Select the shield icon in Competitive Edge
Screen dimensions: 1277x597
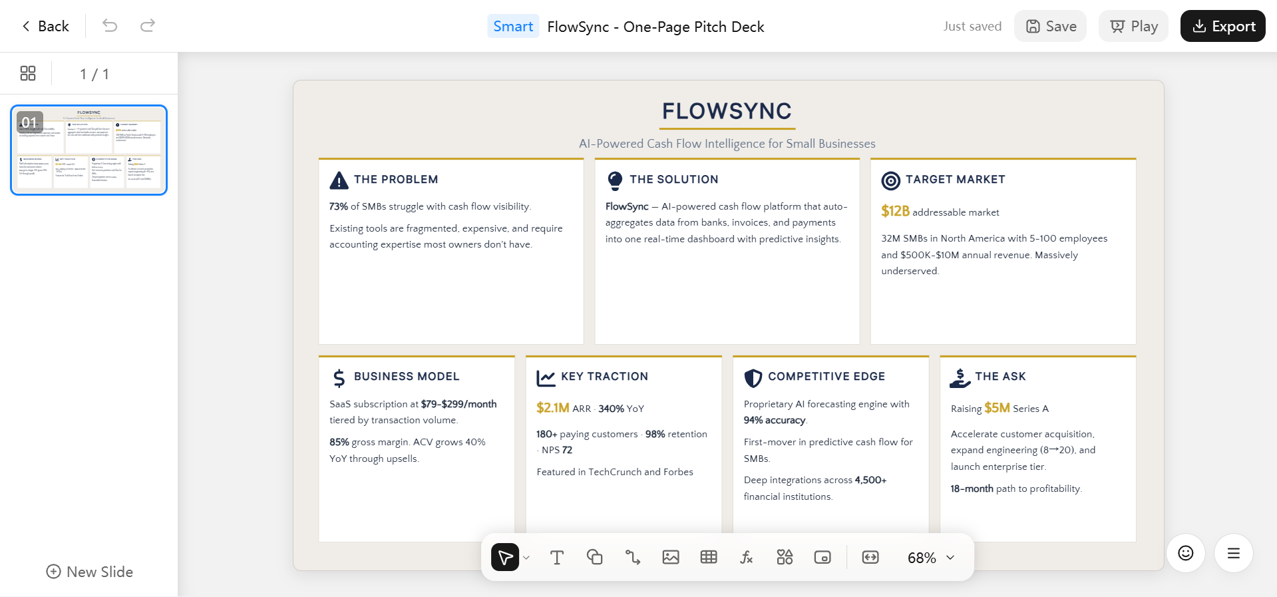(753, 378)
